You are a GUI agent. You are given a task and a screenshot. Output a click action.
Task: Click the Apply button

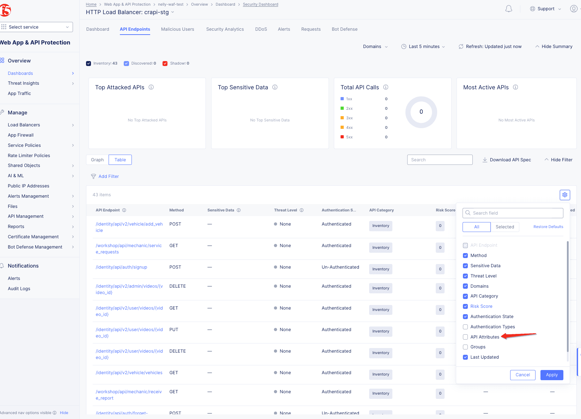click(552, 375)
